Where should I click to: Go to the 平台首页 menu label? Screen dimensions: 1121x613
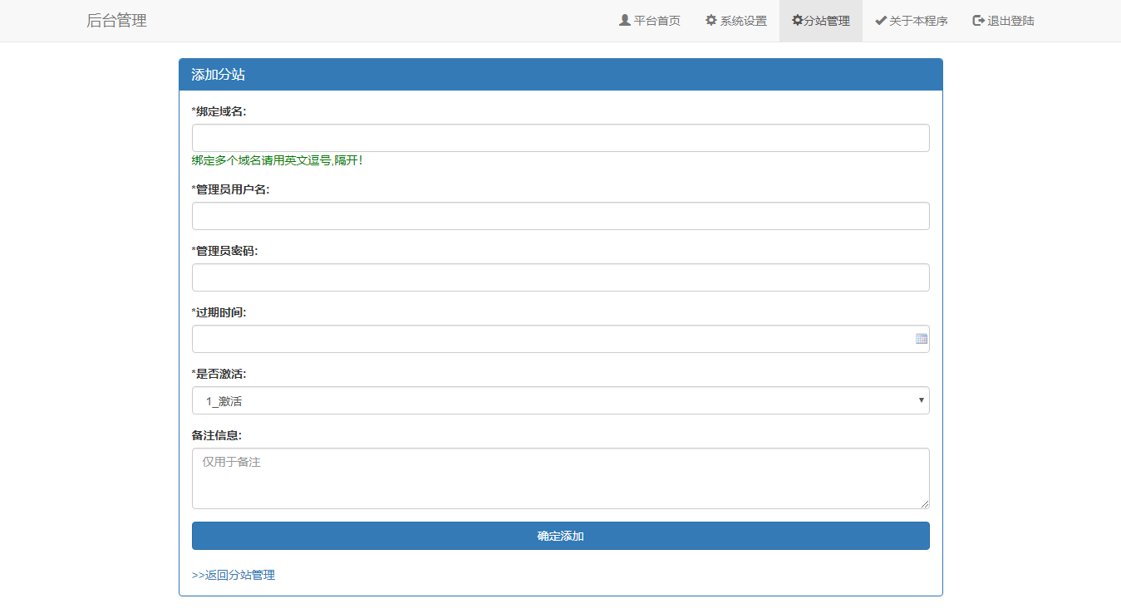coord(657,21)
